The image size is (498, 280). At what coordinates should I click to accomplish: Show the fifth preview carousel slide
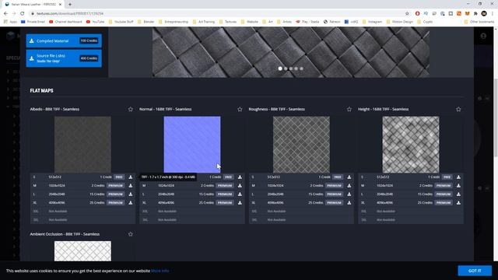click(x=301, y=68)
